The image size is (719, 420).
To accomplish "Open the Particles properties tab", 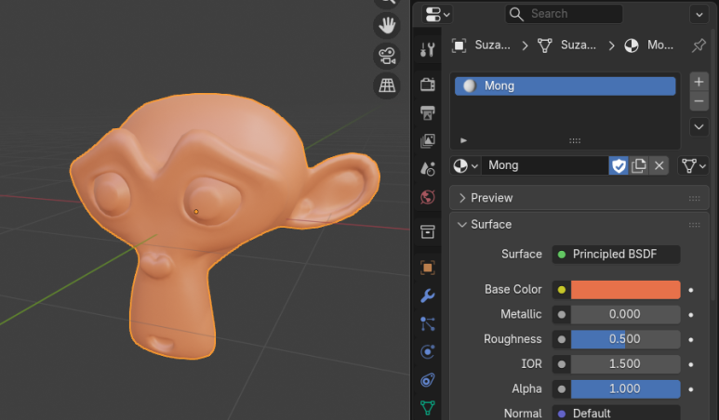I will click(427, 323).
